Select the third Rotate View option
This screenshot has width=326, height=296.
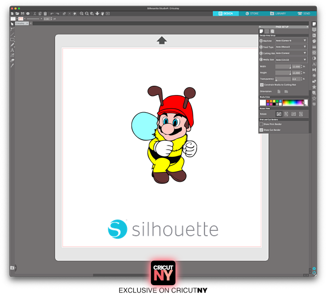293,114
